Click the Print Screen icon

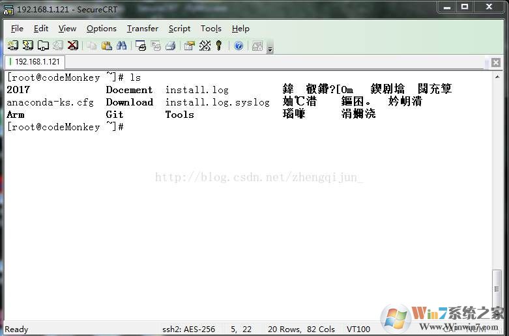pos(141,46)
